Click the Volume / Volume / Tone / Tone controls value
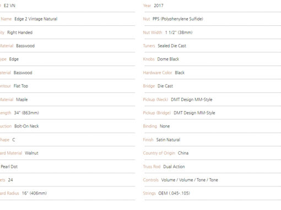 click(190, 180)
